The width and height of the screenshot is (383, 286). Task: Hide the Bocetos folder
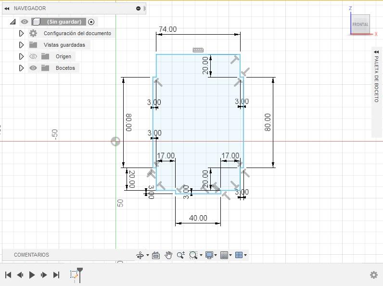point(33,68)
